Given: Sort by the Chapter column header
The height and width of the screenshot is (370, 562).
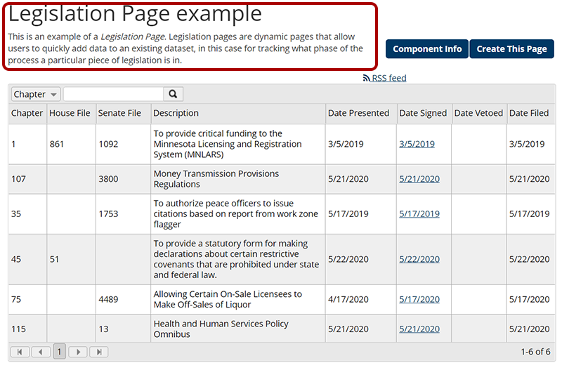Looking at the screenshot, I should [x=27, y=113].
